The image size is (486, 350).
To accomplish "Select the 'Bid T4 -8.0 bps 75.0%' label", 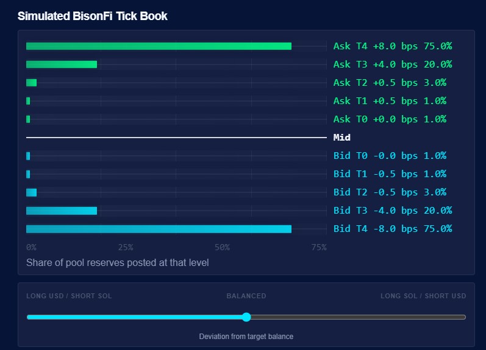I will [x=393, y=229].
